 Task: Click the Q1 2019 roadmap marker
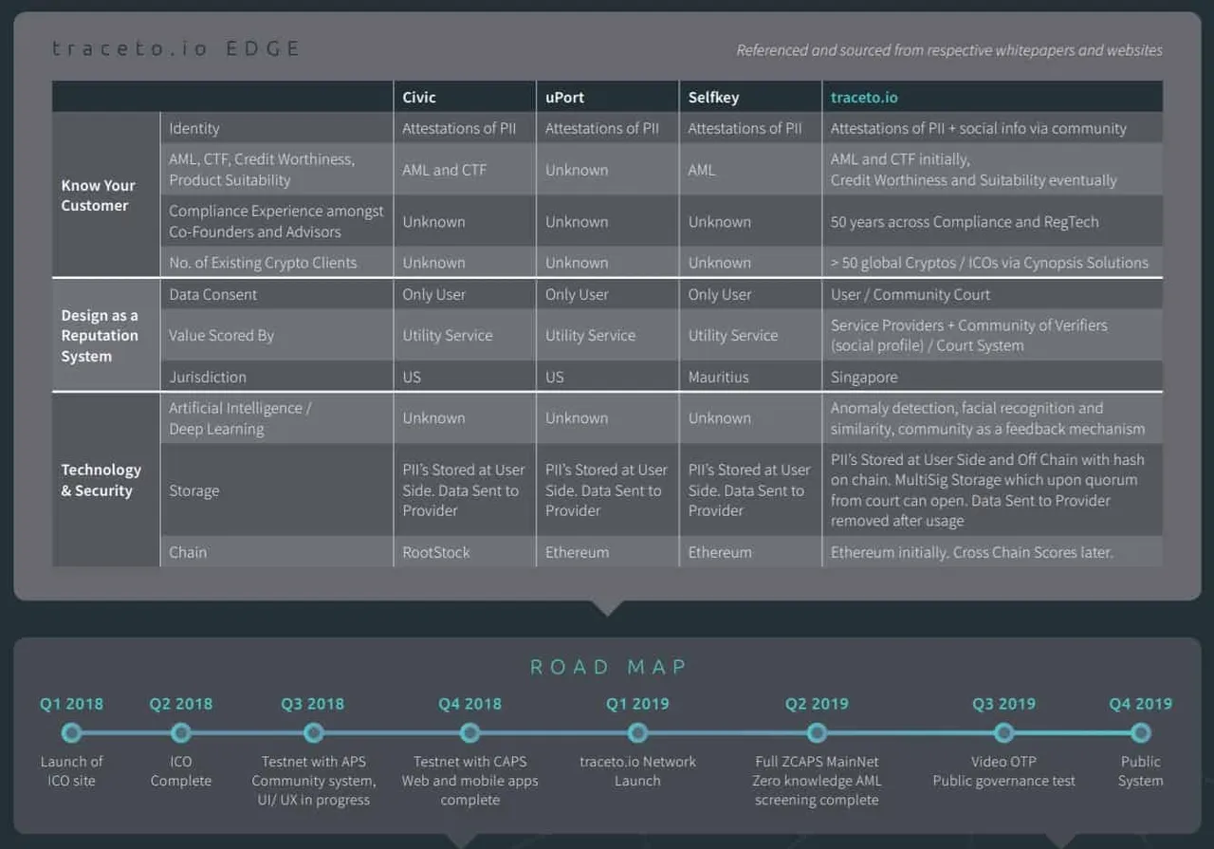[637, 733]
